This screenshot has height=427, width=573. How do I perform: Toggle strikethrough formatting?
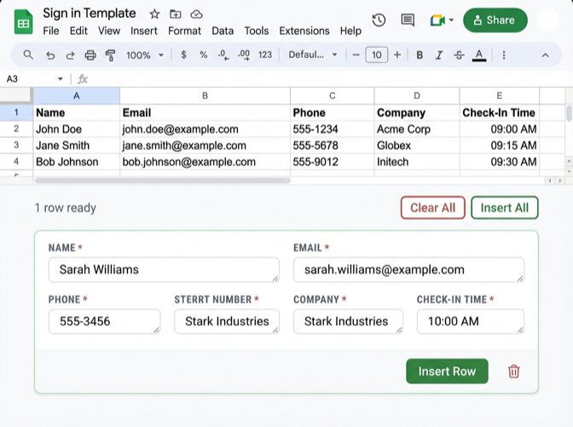point(459,55)
